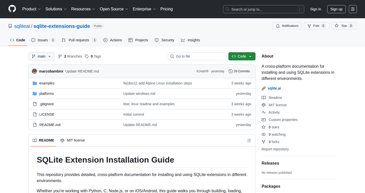365x193 pixels.
Task: Select the MIT license tab in viewer
Action: [x=73, y=140]
